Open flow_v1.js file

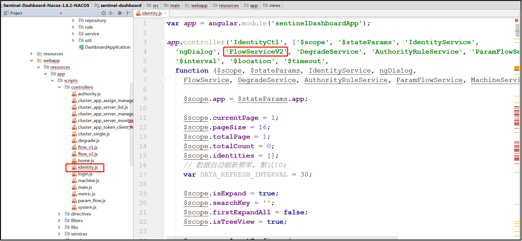(x=85, y=147)
